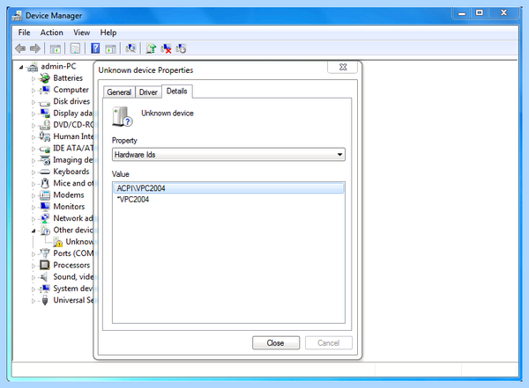Select the Monitors category icon

point(45,207)
